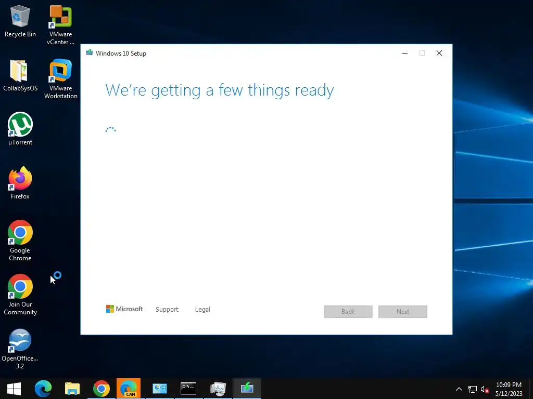Image resolution: width=533 pixels, height=399 pixels.
Task: Show hidden system tray icons
Action: tap(459, 389)
